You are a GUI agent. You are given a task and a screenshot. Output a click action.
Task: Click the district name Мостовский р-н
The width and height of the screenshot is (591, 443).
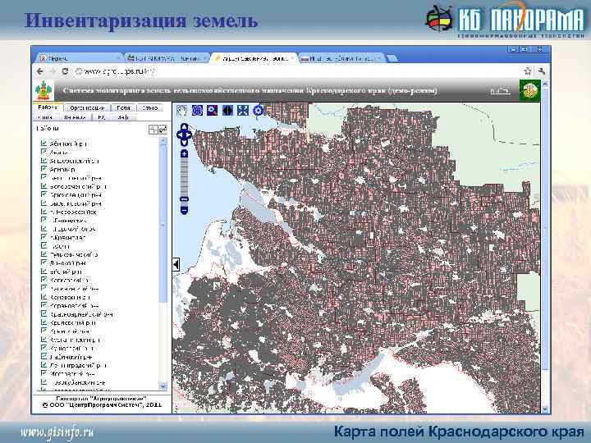(x=72, y=374)
